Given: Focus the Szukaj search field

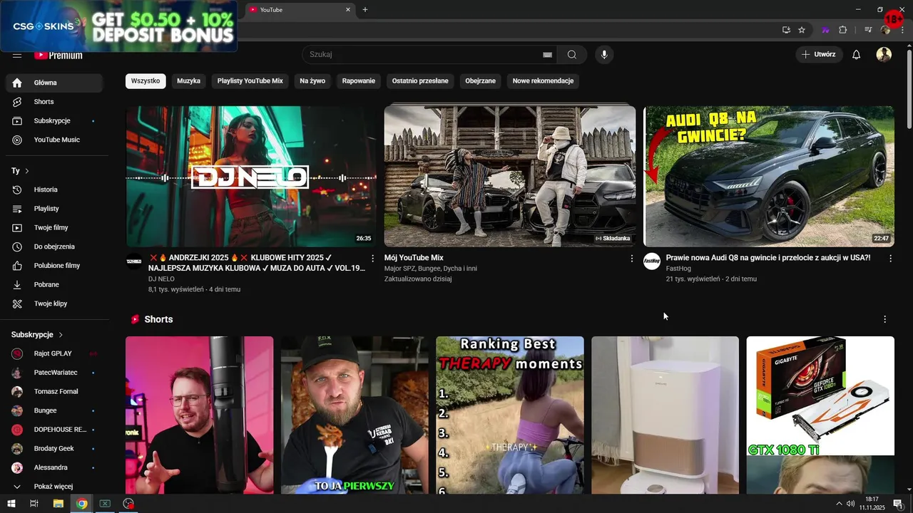Looking at the screenshot, I should pyautogui.click(x=428, y=55).
